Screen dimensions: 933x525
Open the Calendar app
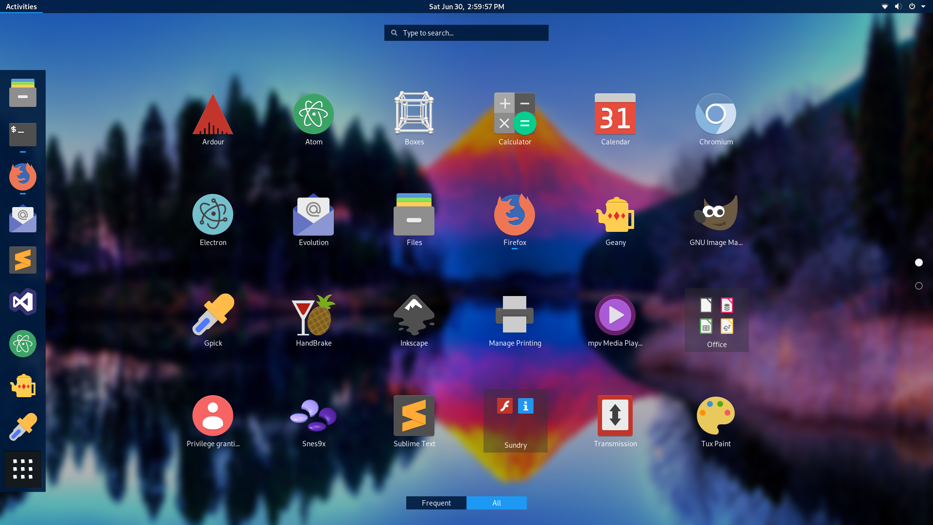coord(615,120)
